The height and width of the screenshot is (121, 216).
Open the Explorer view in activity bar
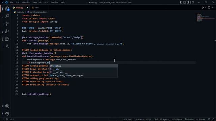[7, 9]
